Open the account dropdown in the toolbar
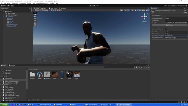This screenshot has width=188, height=106. pos(4,6)
